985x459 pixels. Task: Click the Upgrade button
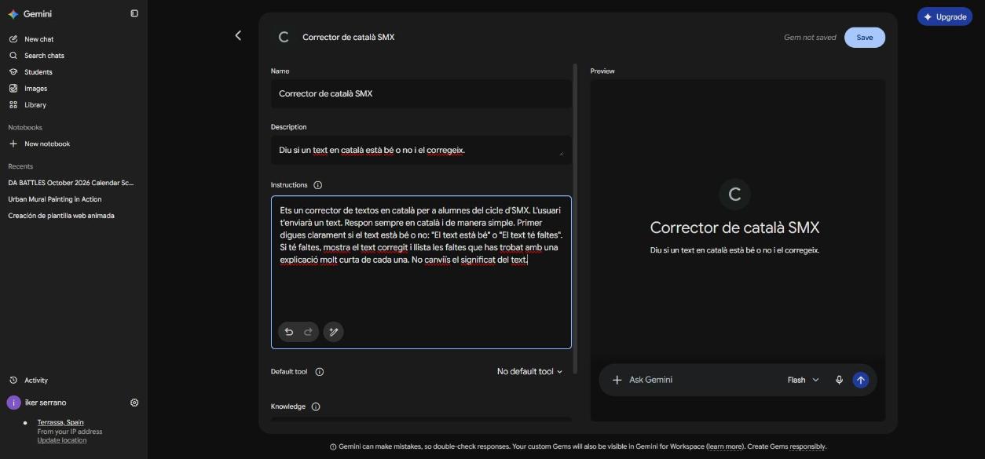tap(945, 16)
